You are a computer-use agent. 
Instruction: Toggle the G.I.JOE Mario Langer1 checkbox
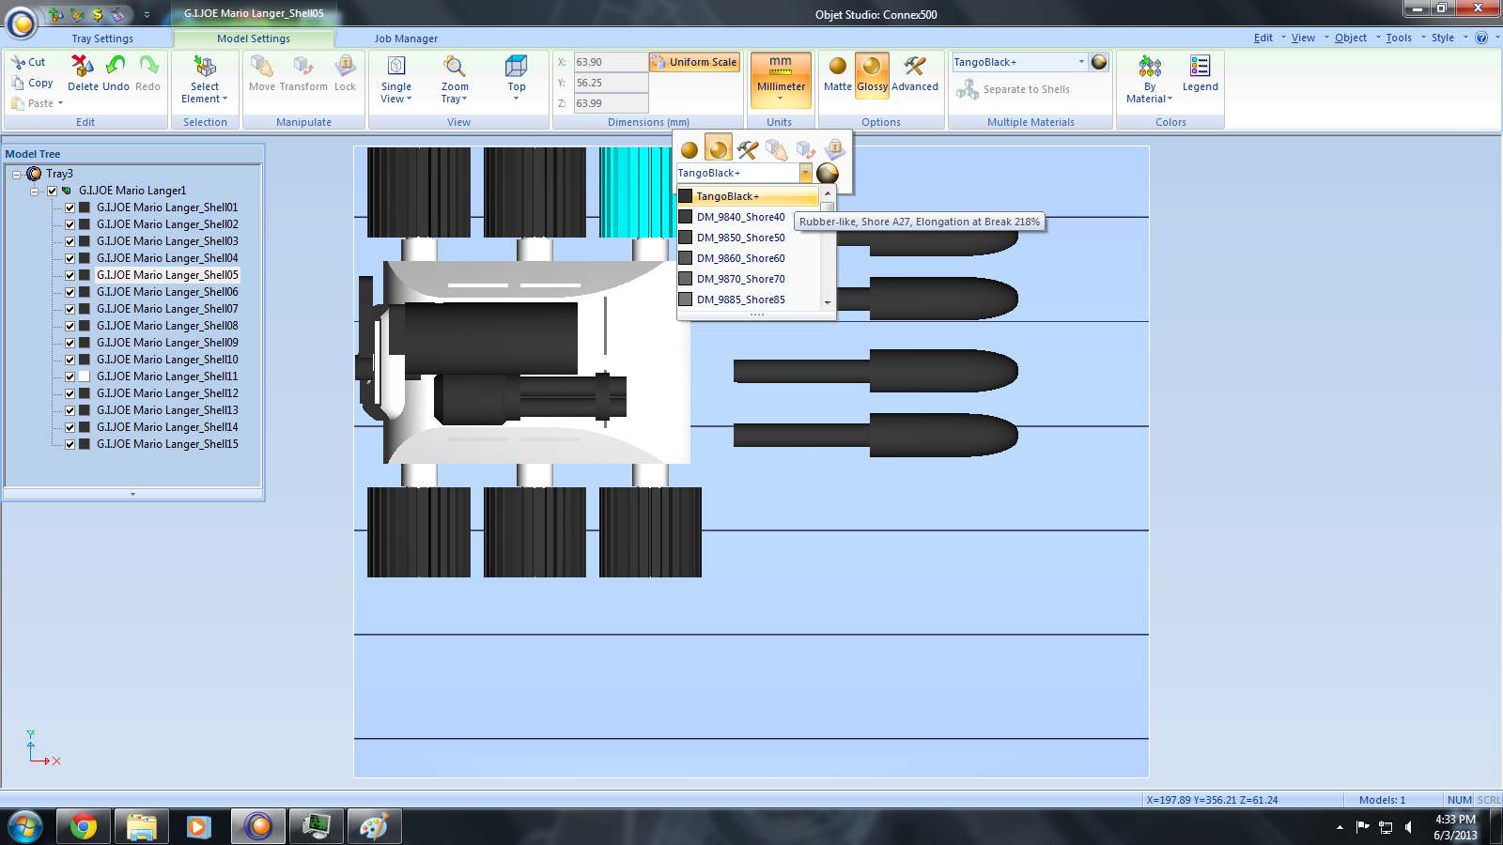click(53, 191)
